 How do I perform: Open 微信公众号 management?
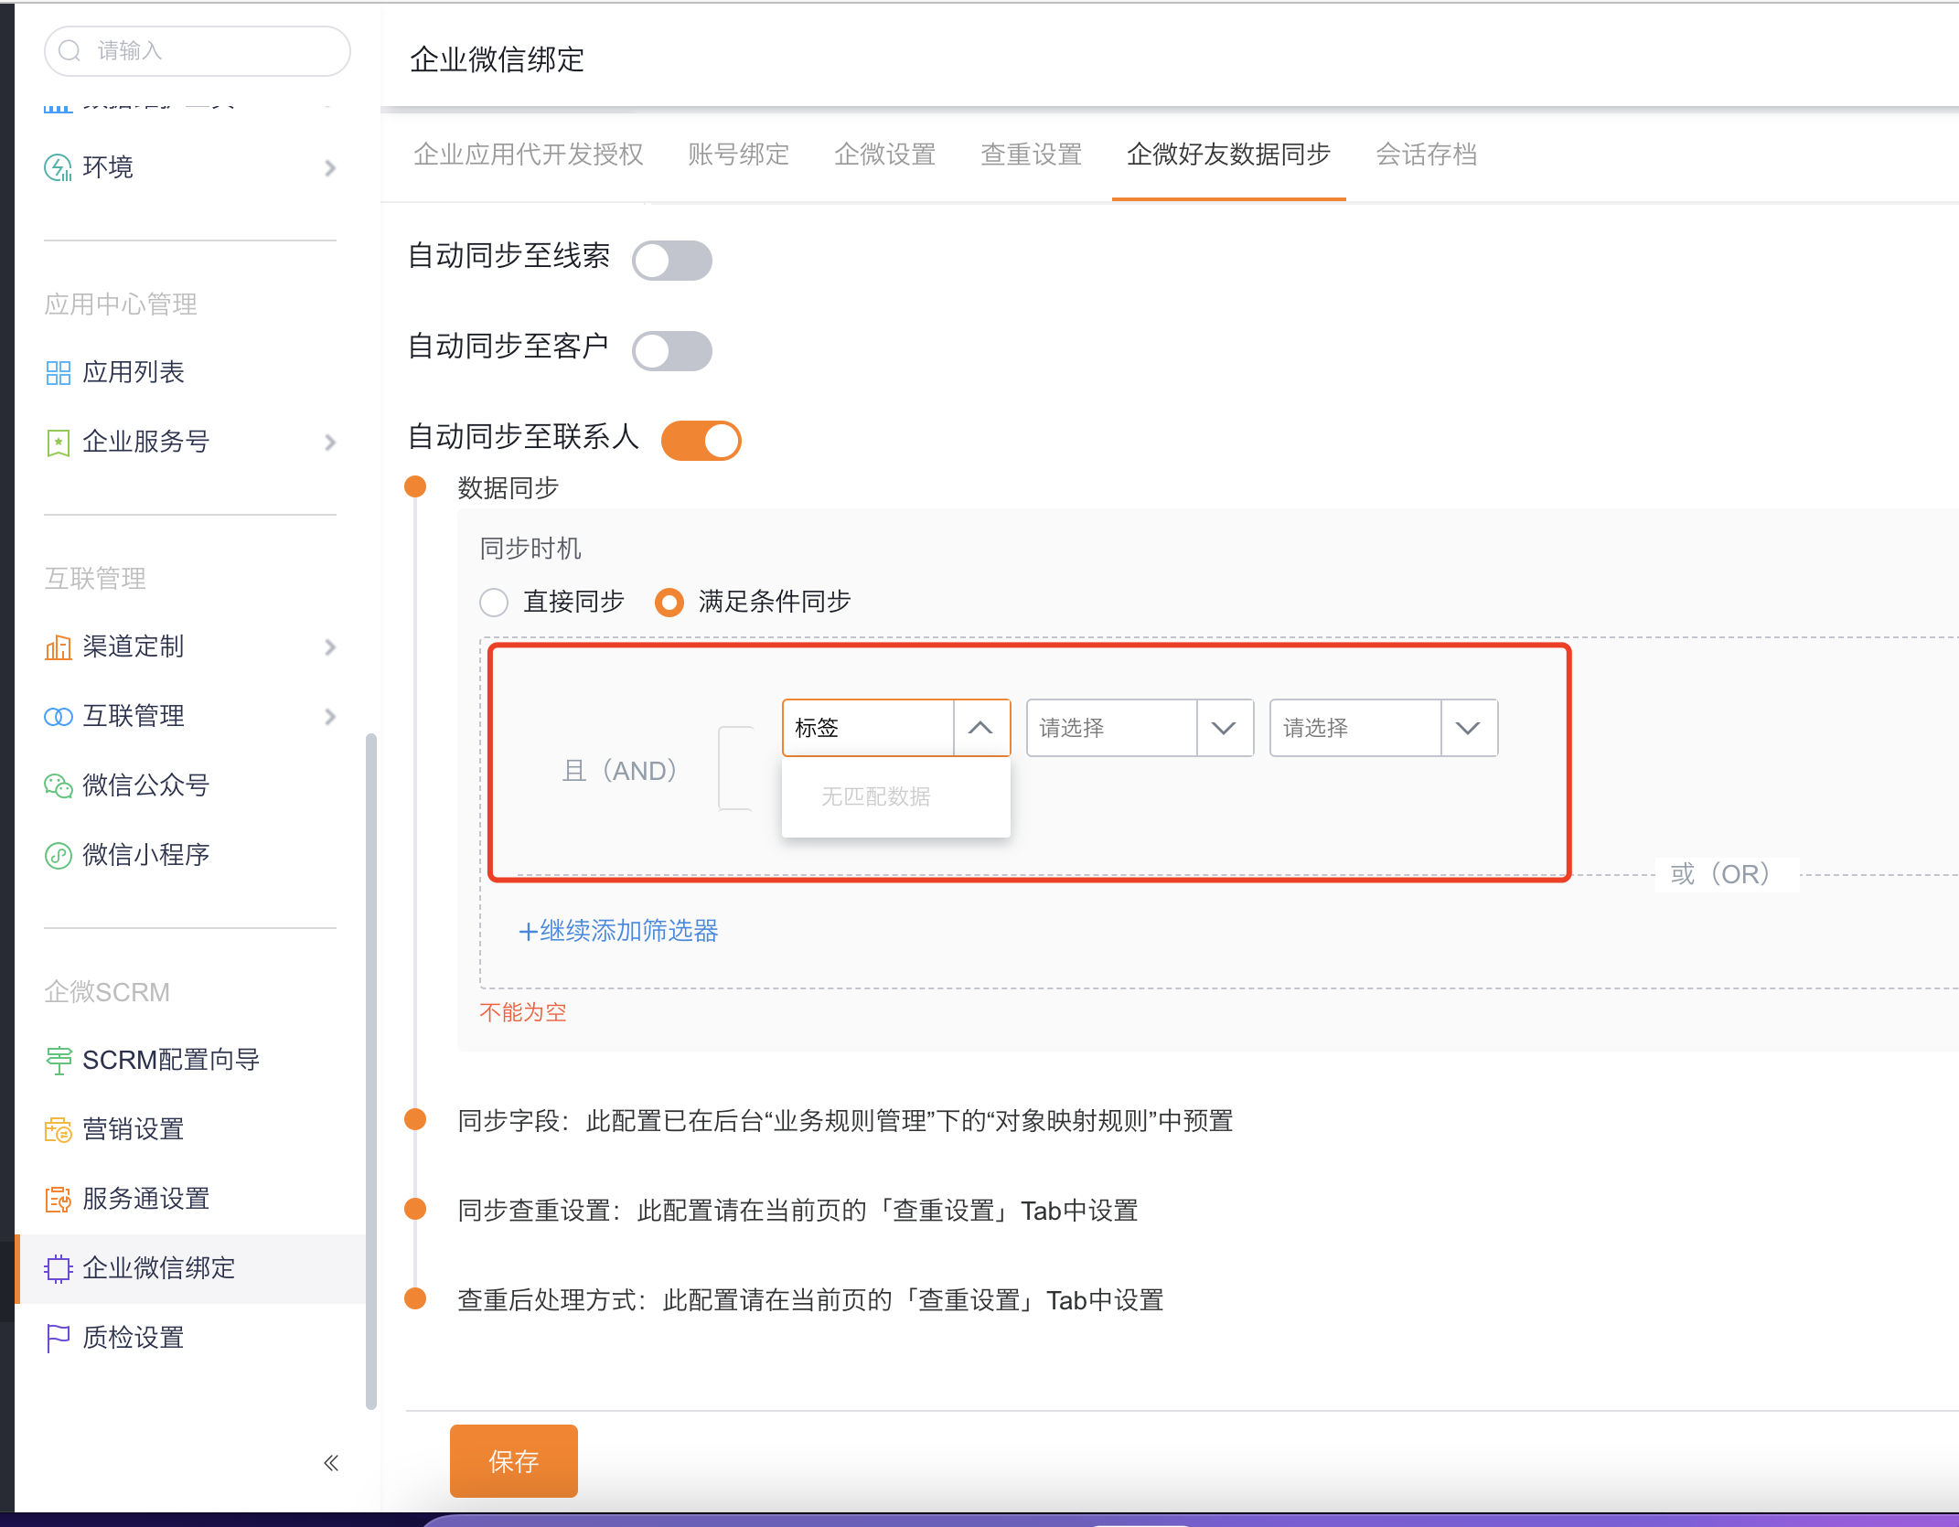(x=146, y=785)
